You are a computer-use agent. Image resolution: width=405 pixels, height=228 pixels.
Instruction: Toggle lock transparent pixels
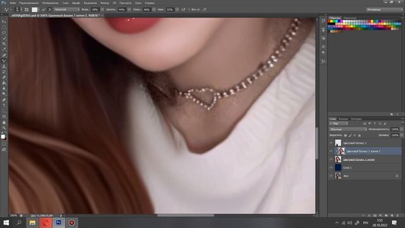tap(346, 135)
